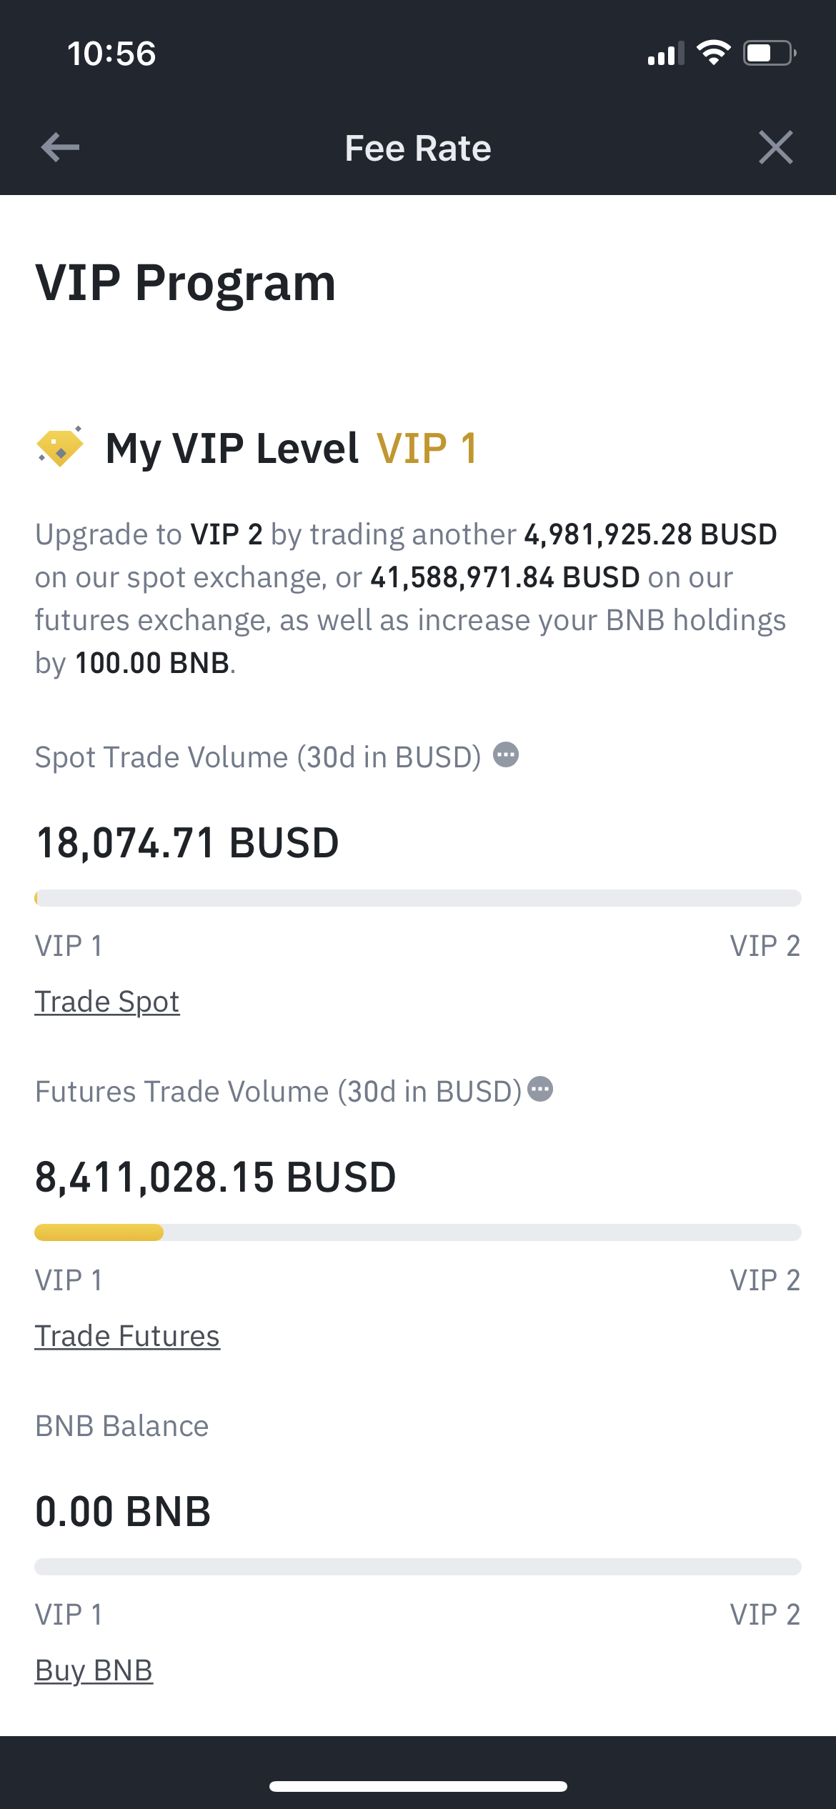This screenshot has height=1809, width=836.
Task: Open the Trade Spot link
Action: [107, 1002]
